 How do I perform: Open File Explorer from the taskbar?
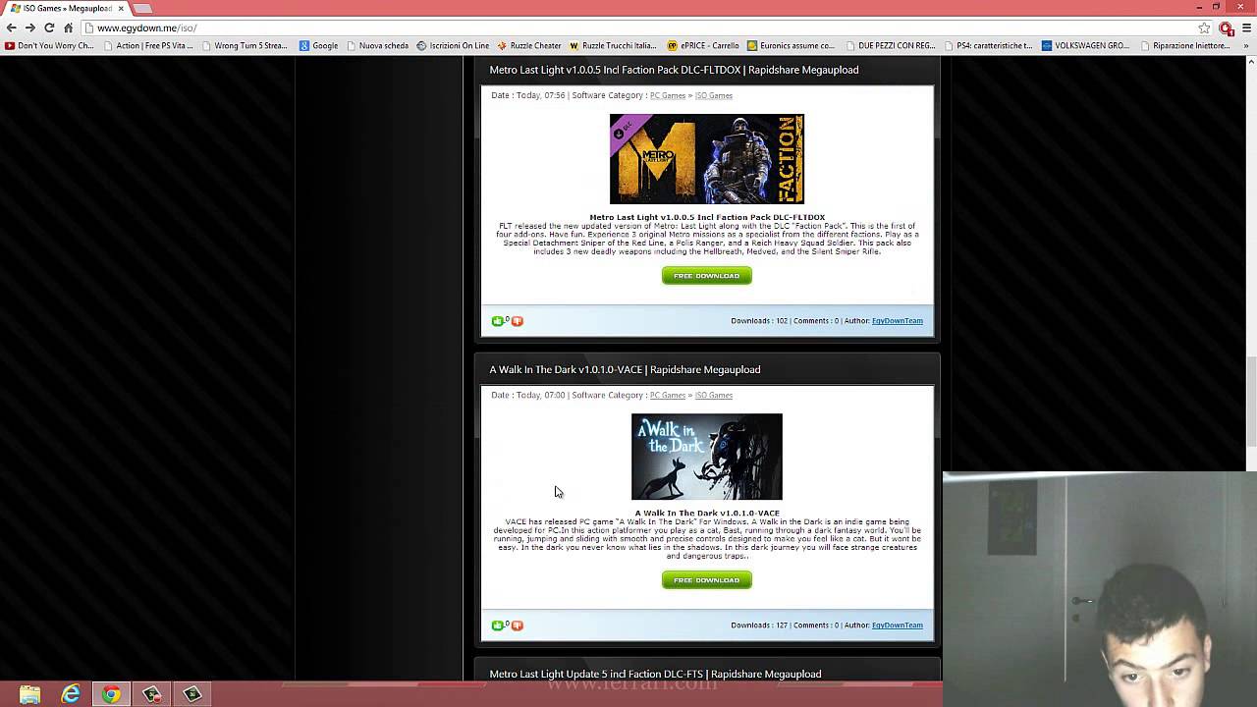click(x=29, y=694)
